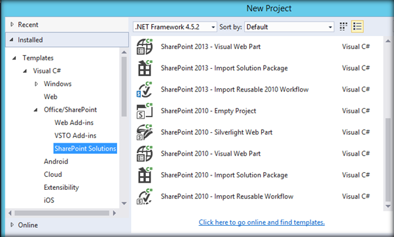The image size is (394, 237).
Task: Select SharePoint 2010 - Empty Project text
Action: pyautogui.click(x=208, y=111)
